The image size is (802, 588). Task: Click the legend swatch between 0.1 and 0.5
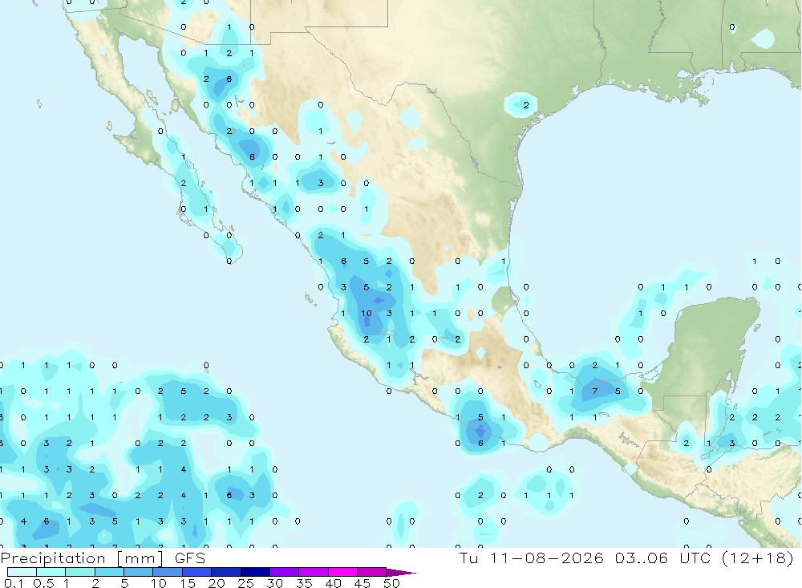(x=22, y=572)
